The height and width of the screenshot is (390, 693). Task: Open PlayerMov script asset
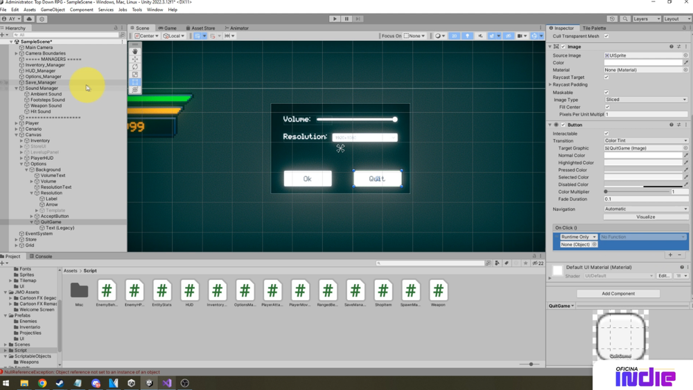tap(299, 293)
